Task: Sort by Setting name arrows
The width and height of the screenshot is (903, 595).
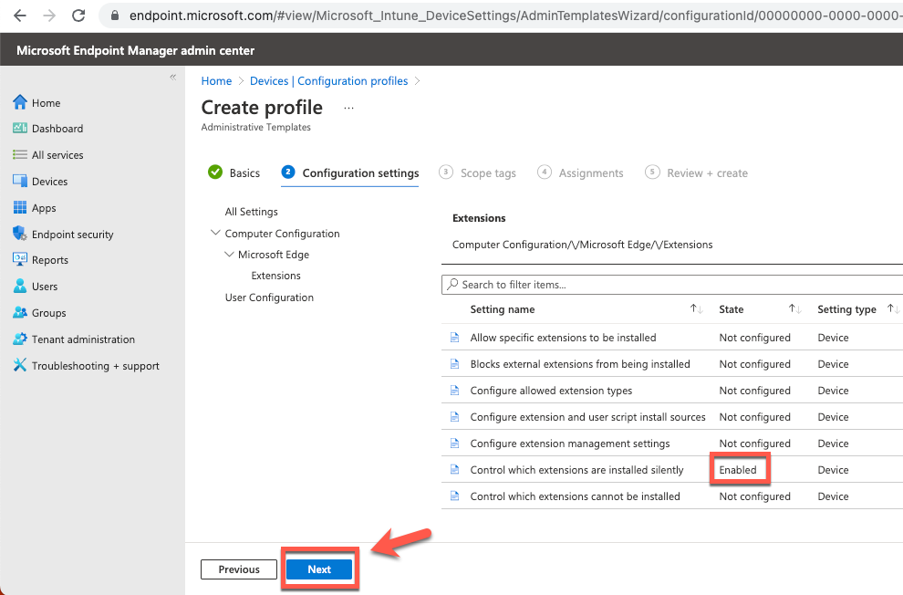Action: click(x=696, y=309)
